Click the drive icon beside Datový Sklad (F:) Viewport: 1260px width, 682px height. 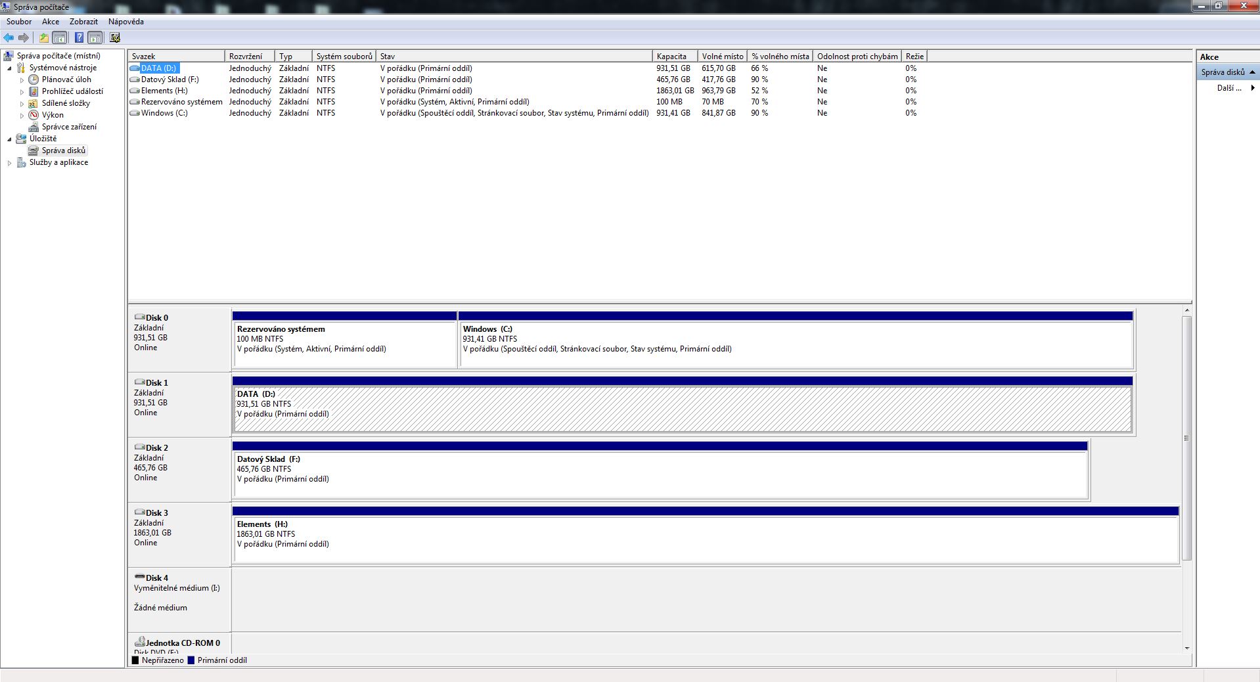click(x=135, y=80)
